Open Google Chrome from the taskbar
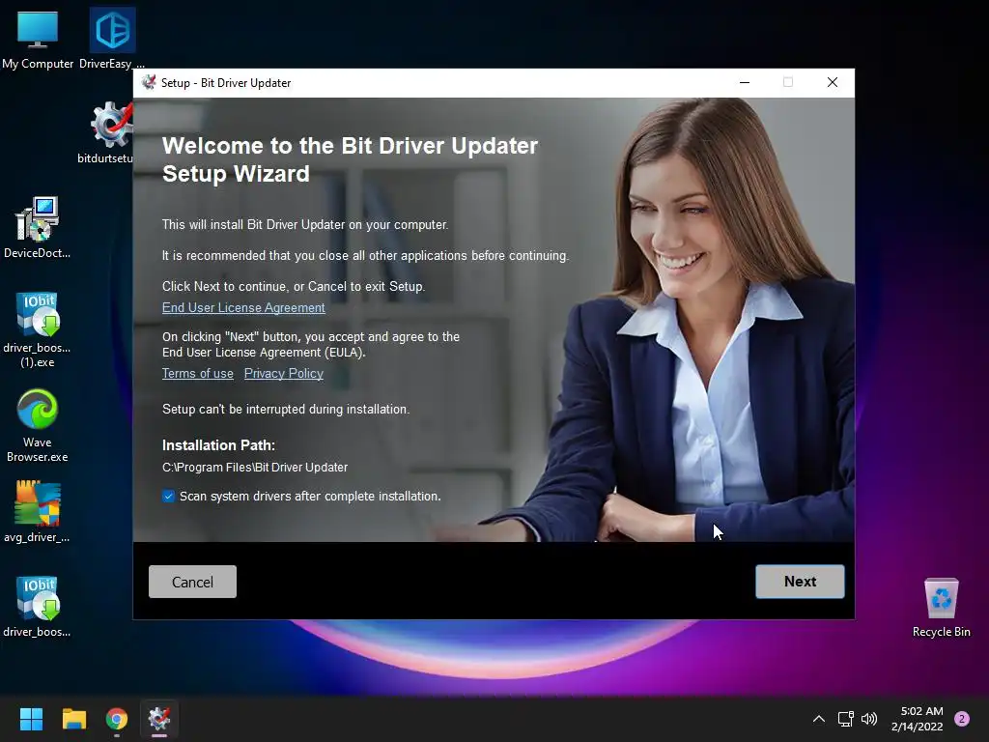 pyautogui.click(x=117, y=719)
